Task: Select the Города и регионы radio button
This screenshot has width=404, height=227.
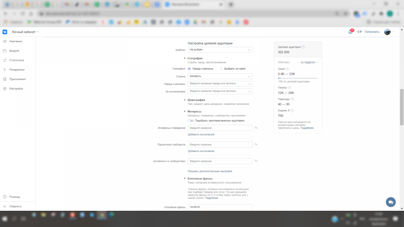Action: point(189,69)
